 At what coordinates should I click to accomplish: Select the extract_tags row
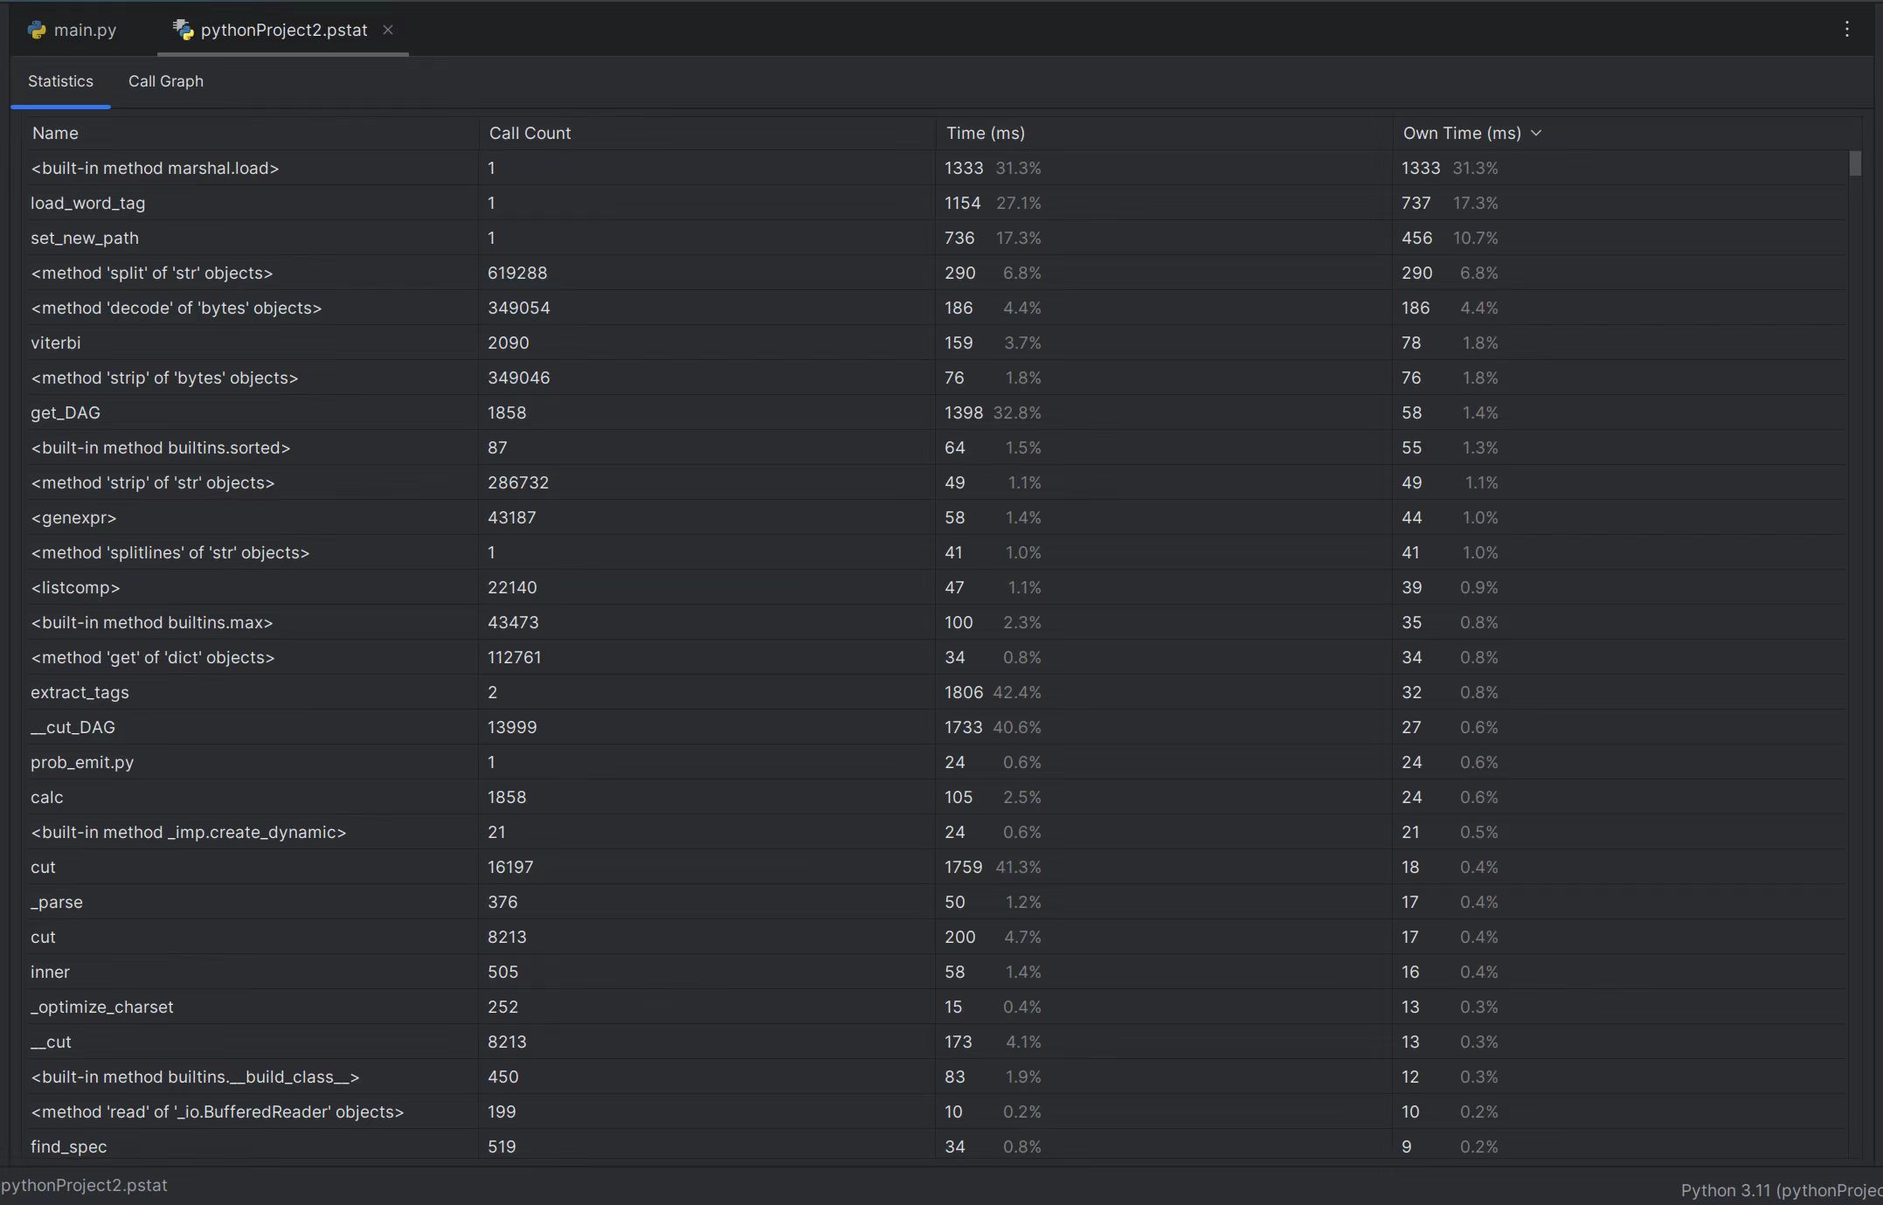[x=80, y=692]
